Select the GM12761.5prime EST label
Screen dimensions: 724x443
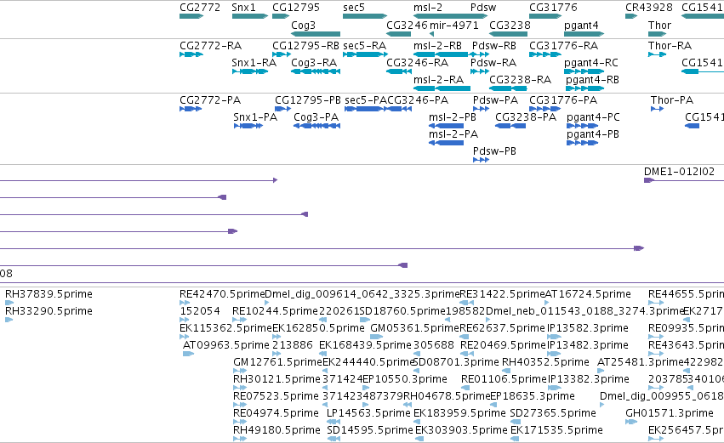(277, 362)
